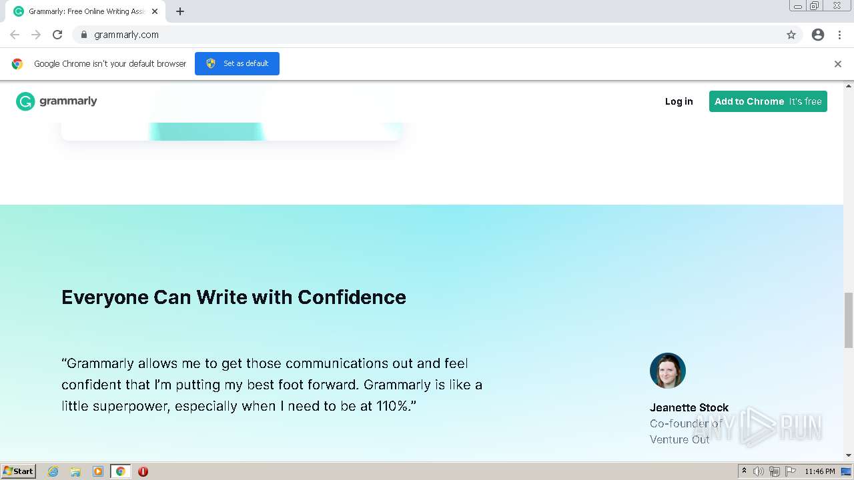Open Windows Explorer folder in taskbar
854x480 pixels.
(x=75, y=471)
